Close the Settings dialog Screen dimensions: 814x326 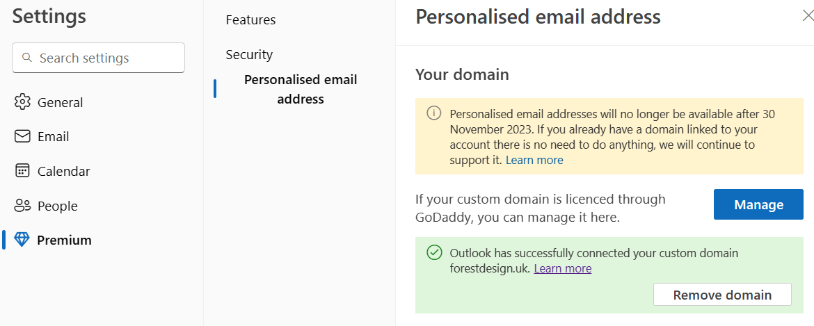[x=807, y=15]
